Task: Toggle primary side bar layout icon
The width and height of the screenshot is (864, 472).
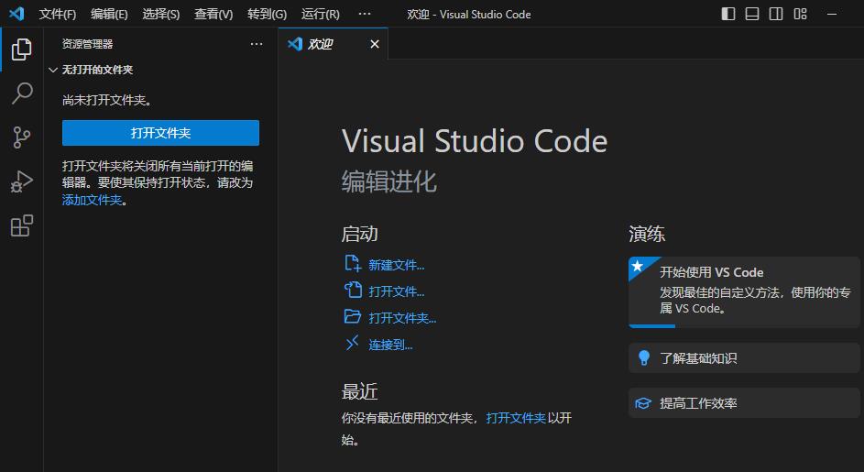Action: tap(727, 14)
